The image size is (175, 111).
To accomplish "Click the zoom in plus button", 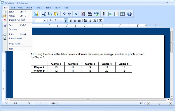I will (x=170, y=103).
